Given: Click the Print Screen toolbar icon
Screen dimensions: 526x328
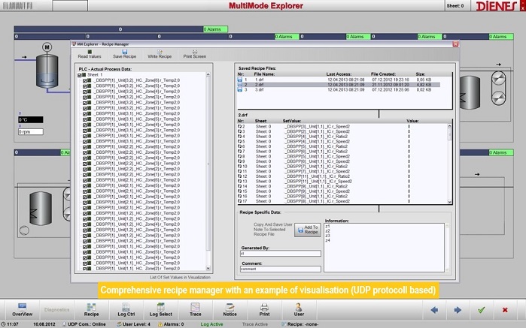Looking at the screenshot, I should pos(194,52).
